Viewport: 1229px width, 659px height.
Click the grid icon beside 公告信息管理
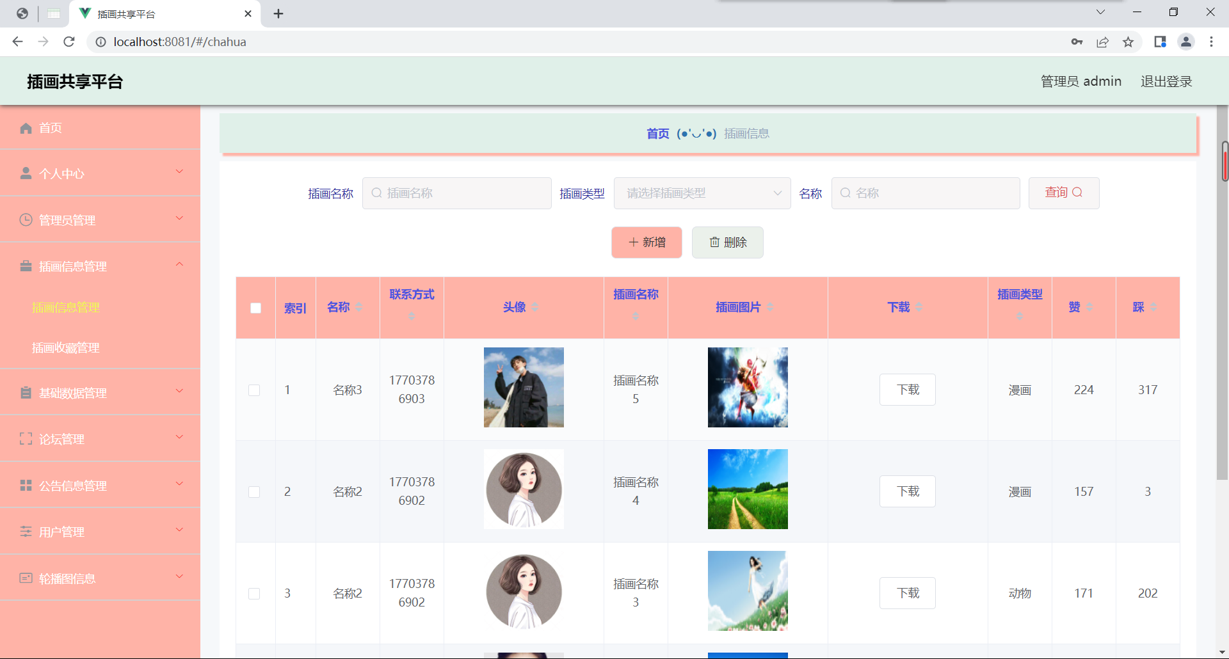(26, 486)
